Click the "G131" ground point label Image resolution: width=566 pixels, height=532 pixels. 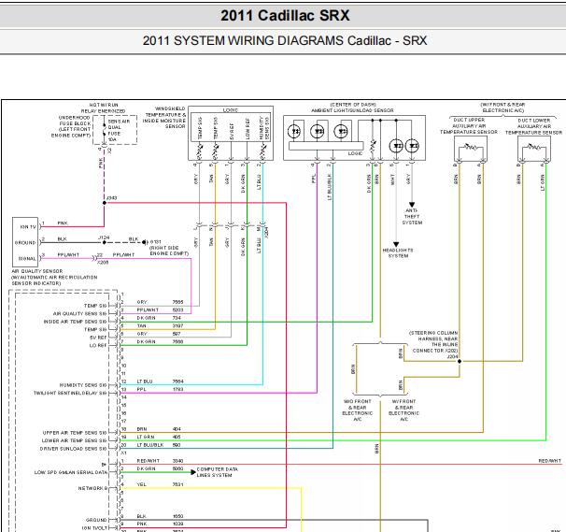(x=156, y=242)
